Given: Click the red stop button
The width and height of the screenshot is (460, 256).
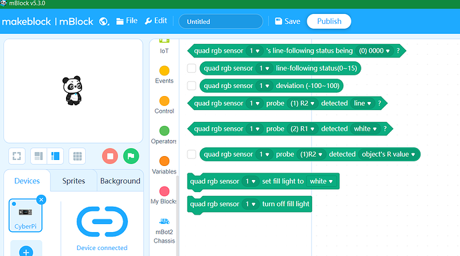Looking at the screenshot, I should pyautogui.click(x=110, y=156).
